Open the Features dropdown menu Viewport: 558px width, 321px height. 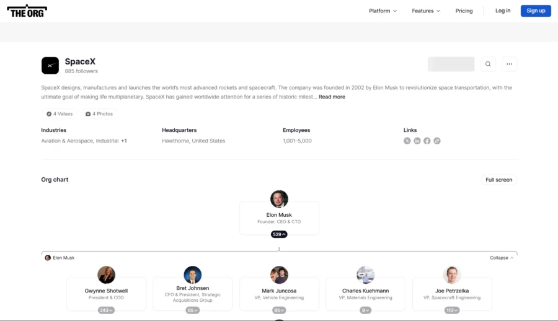tap(426, 11)
